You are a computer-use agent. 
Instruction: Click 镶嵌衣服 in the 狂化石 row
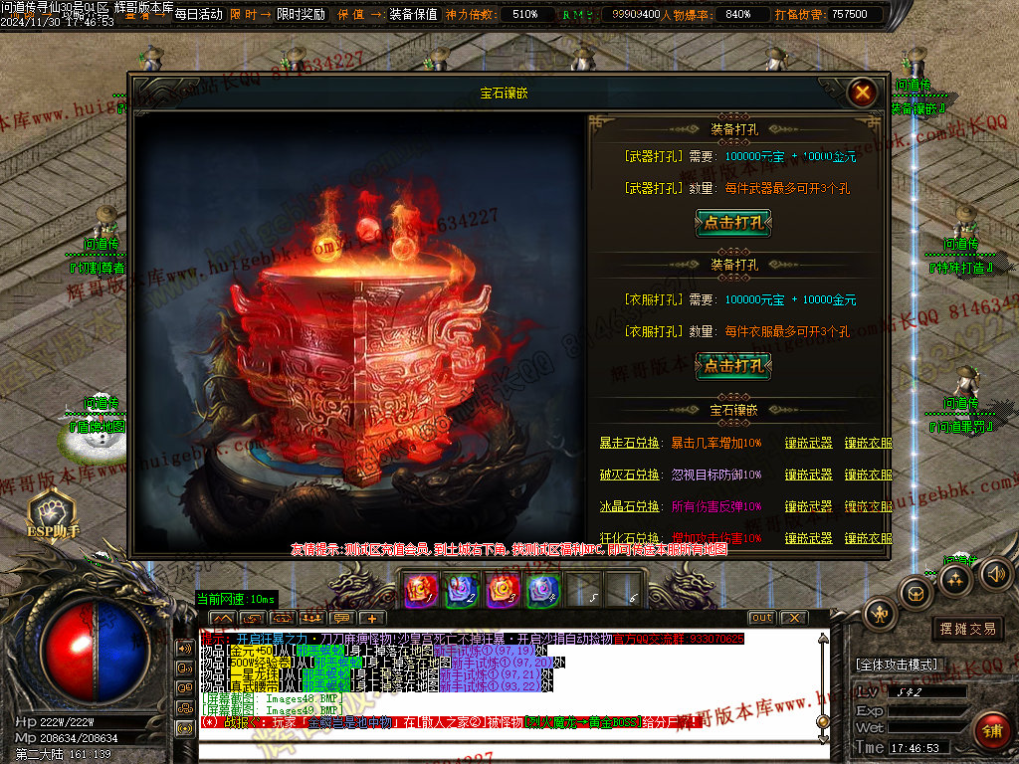(868, 538)
